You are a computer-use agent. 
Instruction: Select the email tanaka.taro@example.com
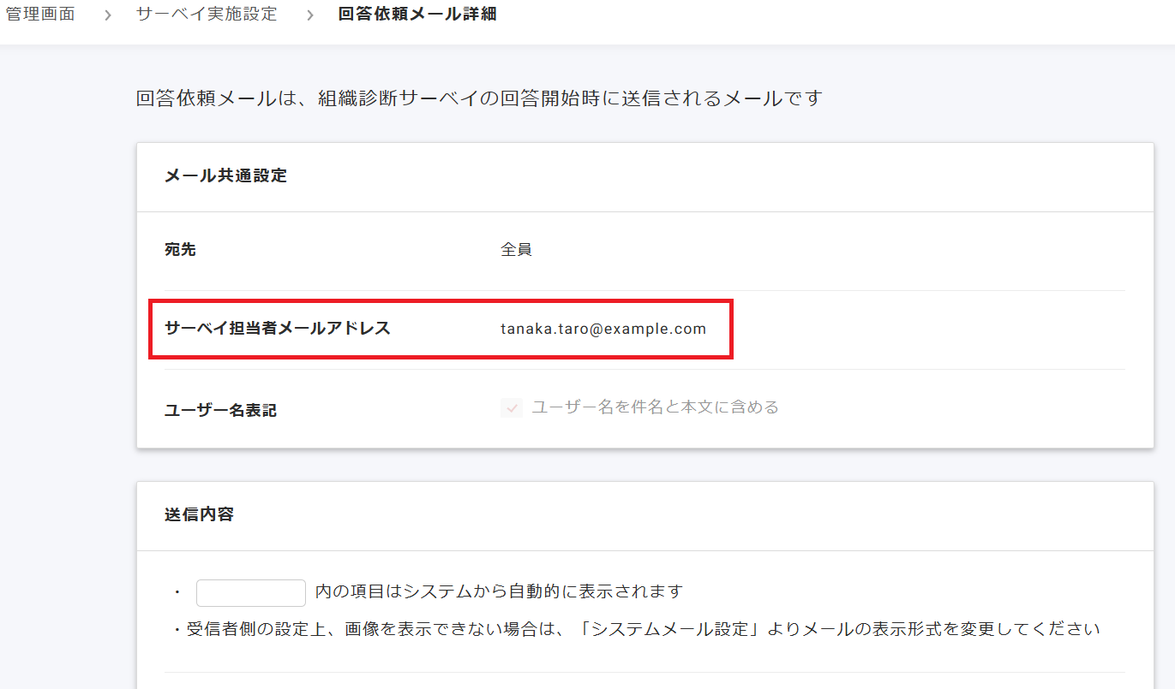603,328
